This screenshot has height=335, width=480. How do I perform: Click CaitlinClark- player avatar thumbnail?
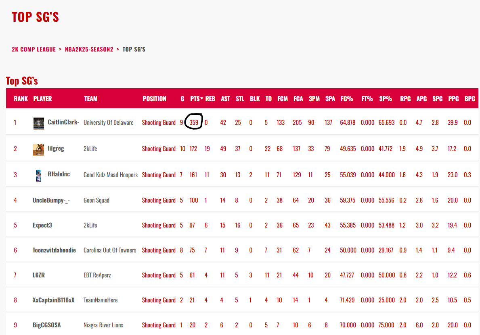pos(38,123)
